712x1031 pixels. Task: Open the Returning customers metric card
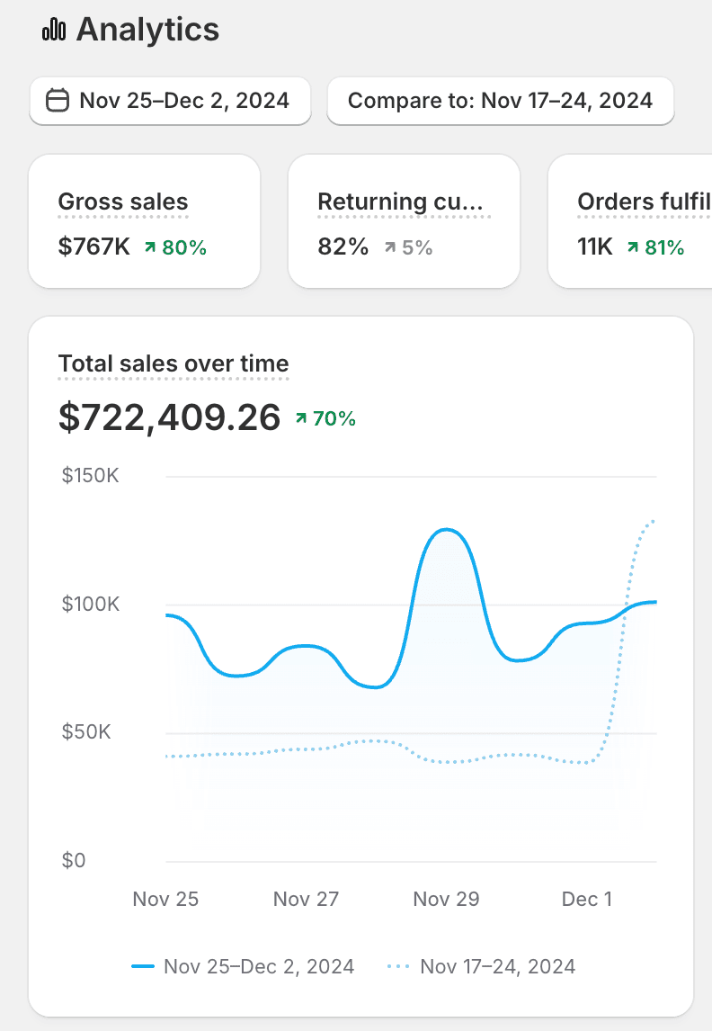404,221
